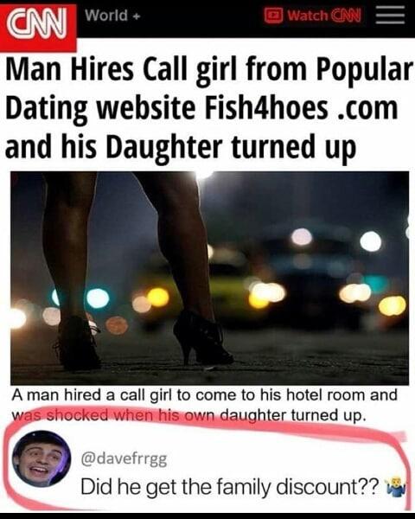Select the World section label
415x519 pixels.
[106, 16]
